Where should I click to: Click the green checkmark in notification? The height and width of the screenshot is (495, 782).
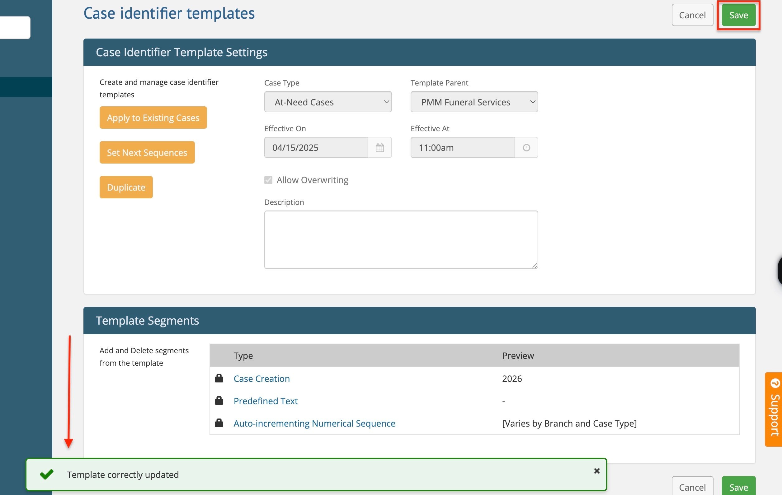(46, 474)
